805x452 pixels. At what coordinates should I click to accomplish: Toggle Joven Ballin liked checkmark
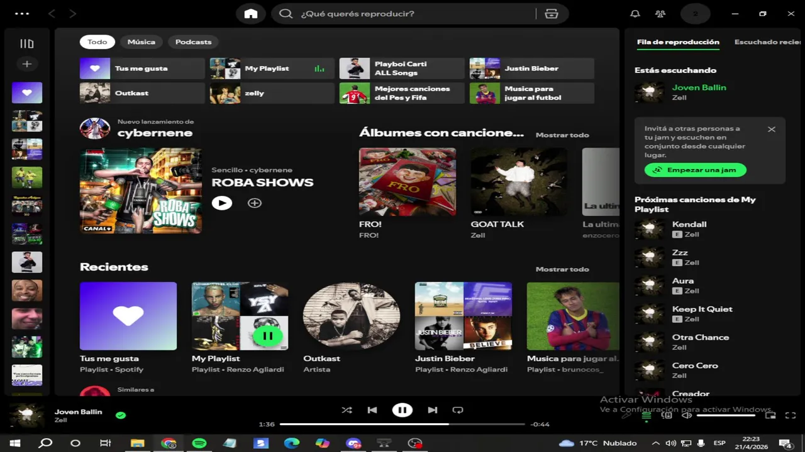(x=121, y=415)
